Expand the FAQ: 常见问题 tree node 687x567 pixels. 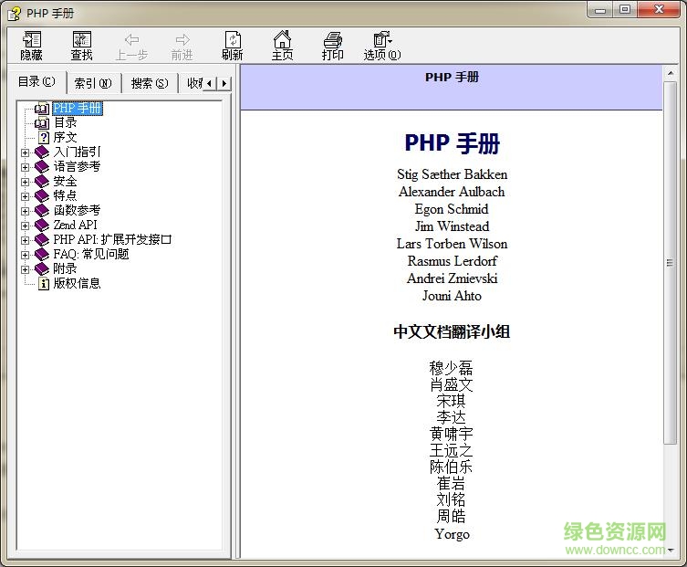tap(25, 255)
